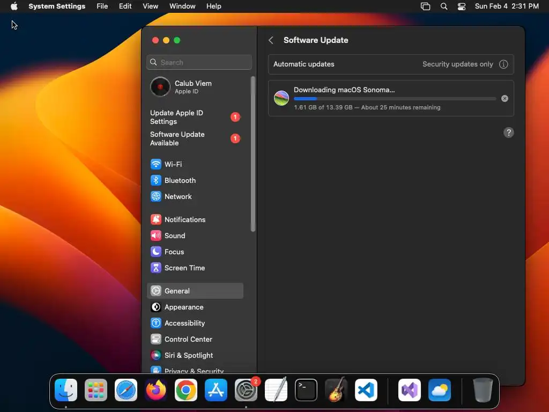Open Siri & Spotlight settings
Image resolution: width=549 pixels, height=412 pixels.
point(195,355)
